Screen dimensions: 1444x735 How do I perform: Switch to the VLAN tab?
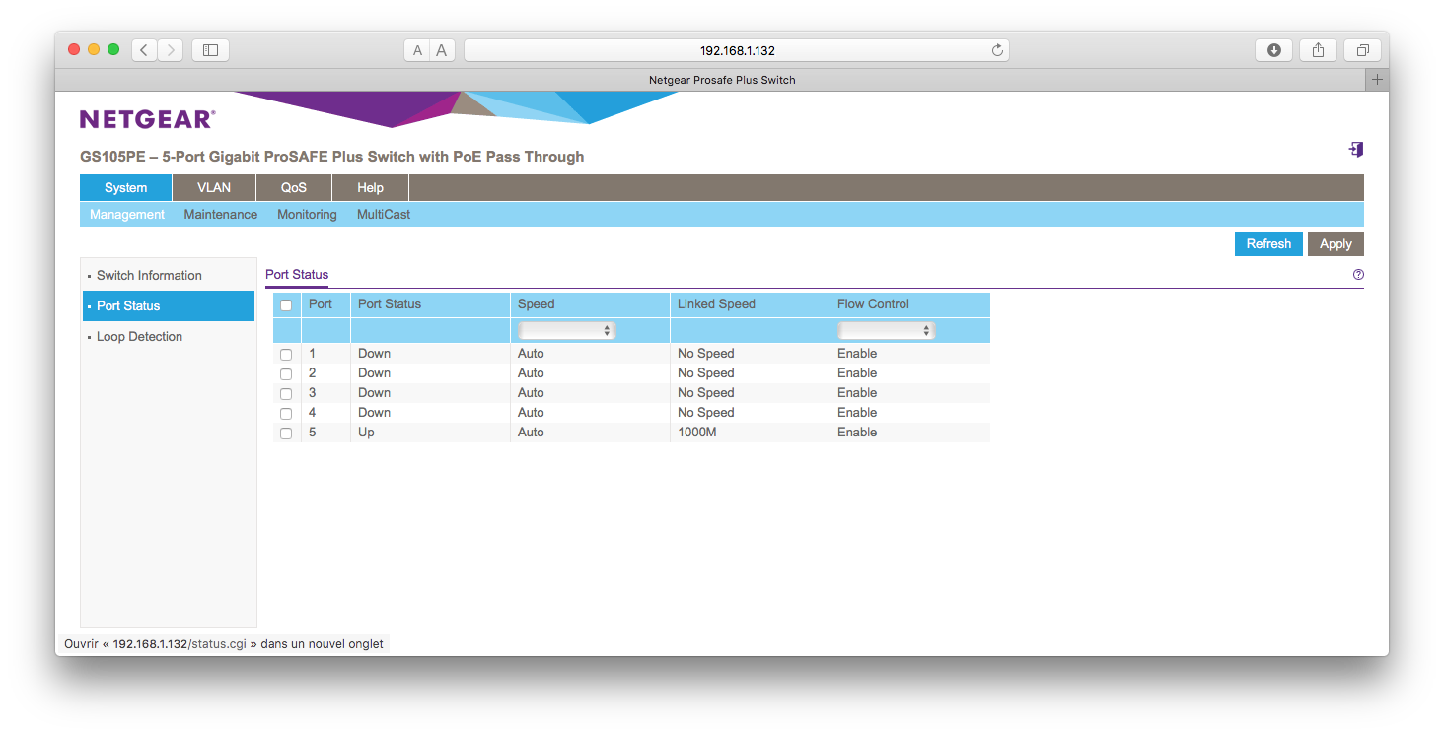click(213, 188)
